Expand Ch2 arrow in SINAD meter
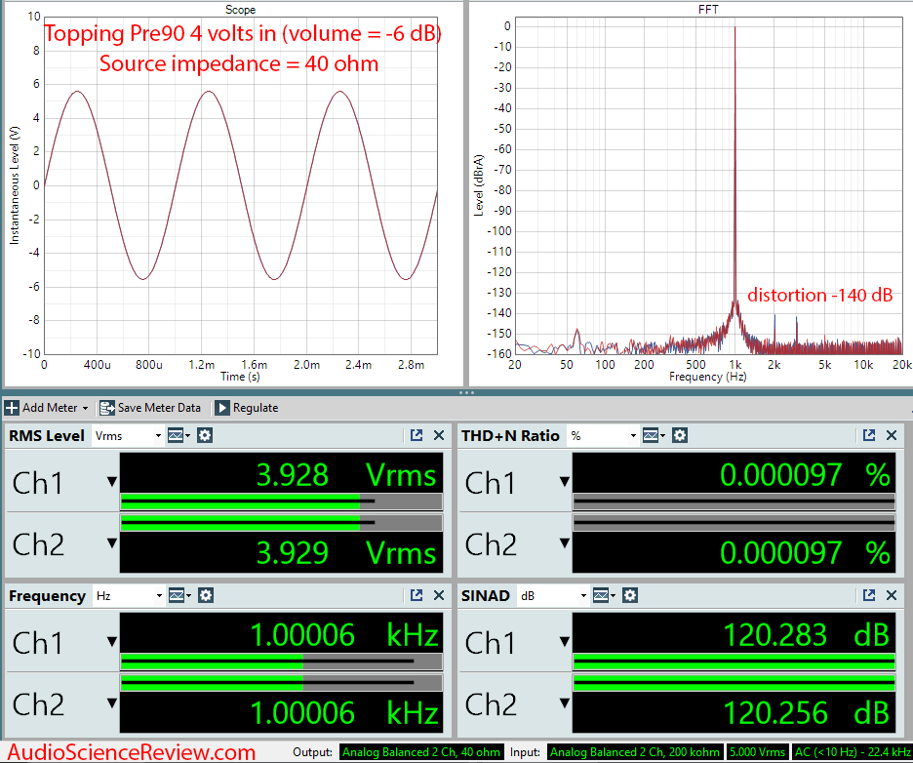The image size is (913, 763). point(564,703)
